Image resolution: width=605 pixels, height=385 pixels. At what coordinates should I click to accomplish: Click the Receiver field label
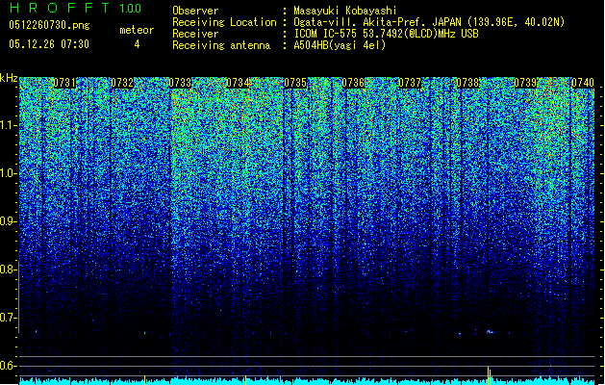pos(195,34)
